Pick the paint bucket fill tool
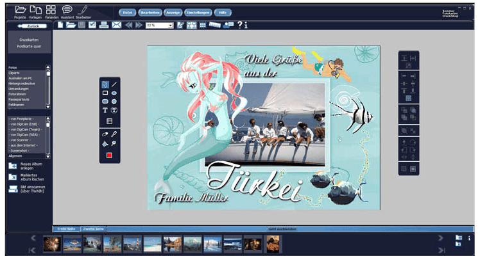The width and height of the screenshot is (480, 261). 105,144
